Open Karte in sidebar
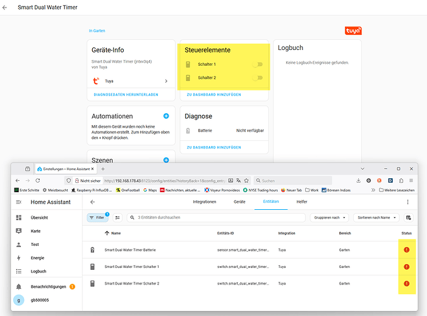The image size is (427, 316). tap(47, 231)
